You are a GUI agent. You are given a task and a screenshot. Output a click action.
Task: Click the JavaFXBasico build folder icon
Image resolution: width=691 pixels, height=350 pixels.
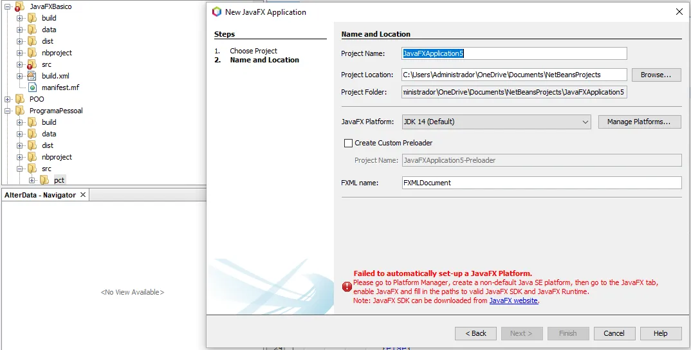pos(32,18)
